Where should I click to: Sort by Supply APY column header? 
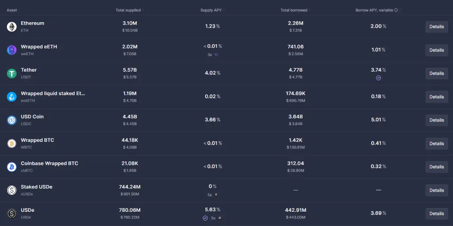pos(211,10)
